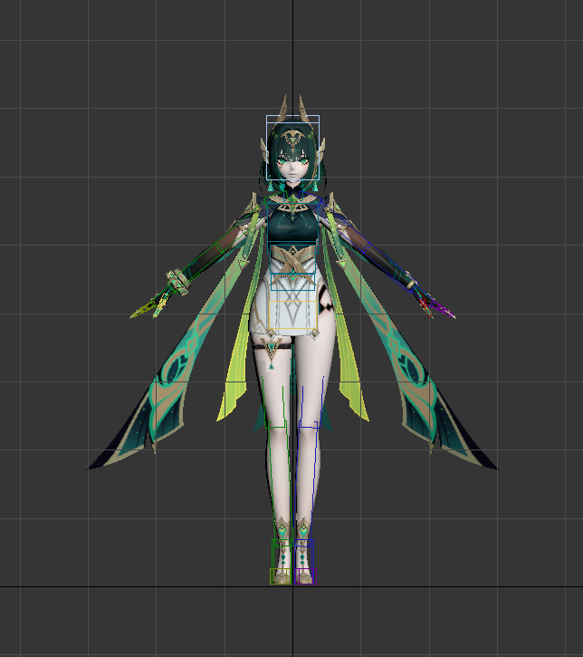The height and width of the screenshot is (657, 583).
Task: Select the green calf bone wireframe
Action: [x=280, y=484]
